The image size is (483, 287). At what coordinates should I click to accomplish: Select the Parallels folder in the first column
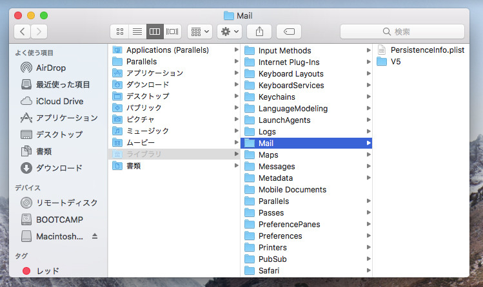175,62
